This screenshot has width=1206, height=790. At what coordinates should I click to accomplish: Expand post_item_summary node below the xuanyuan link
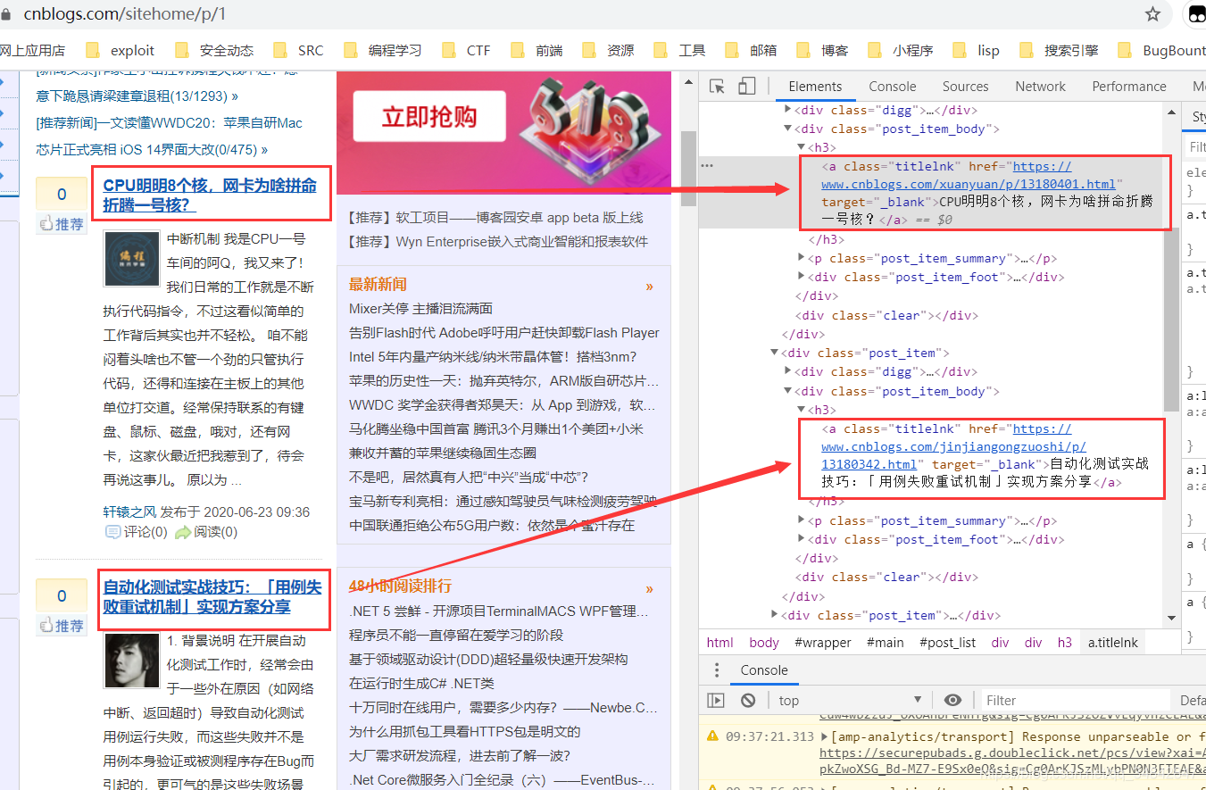click(x=801, y=258)
